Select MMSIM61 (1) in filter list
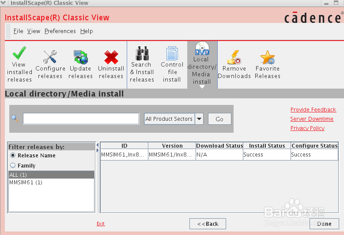 pyautogui.click(x=52, y=182)
